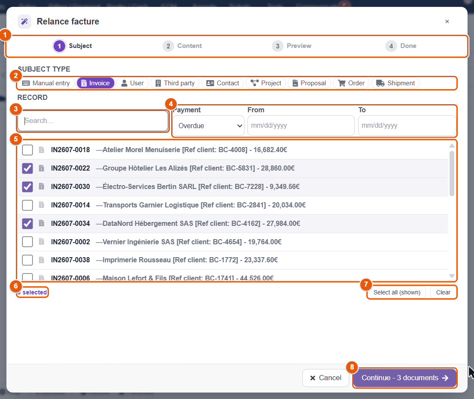Image resolution: width=474 pixels, height=399 pixels.
Task: Uncheck invoice IN2607-0022 checkbox
Action: click(x=27, y=168)
